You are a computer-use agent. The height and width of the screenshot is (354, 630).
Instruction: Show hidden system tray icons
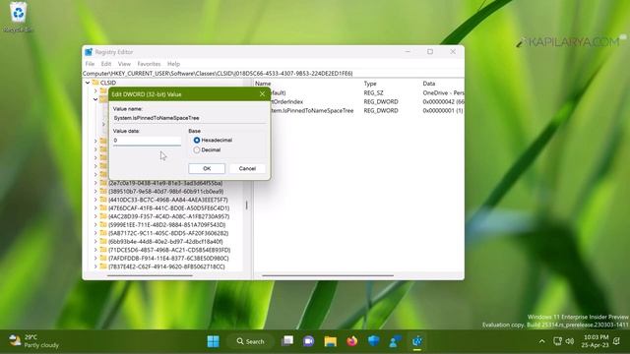(x=542, y=341)
